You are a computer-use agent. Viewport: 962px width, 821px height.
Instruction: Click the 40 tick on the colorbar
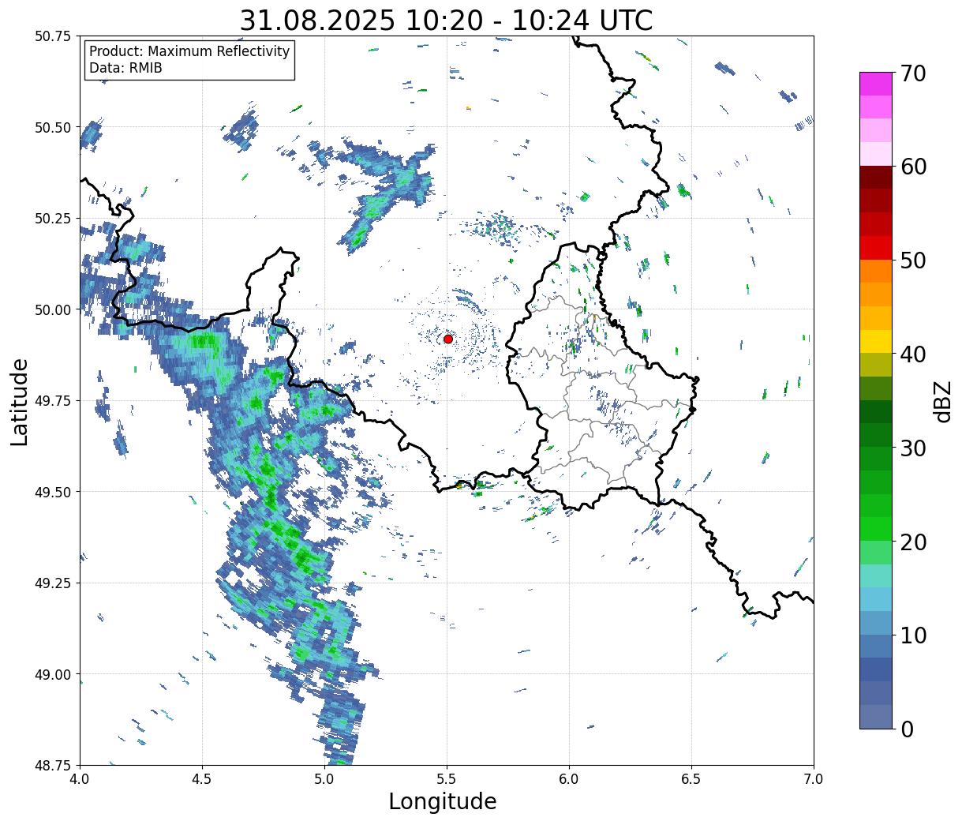(x=913, y=354)
